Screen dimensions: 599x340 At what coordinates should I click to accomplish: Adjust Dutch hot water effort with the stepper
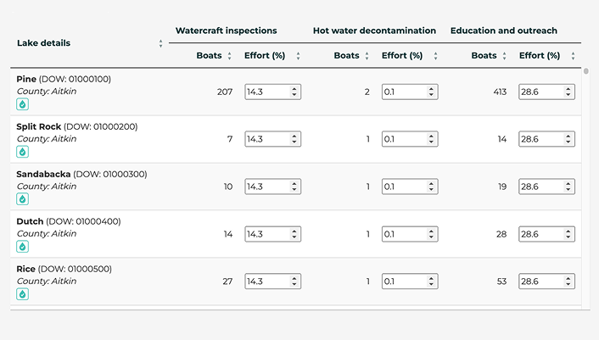point(431,234)
